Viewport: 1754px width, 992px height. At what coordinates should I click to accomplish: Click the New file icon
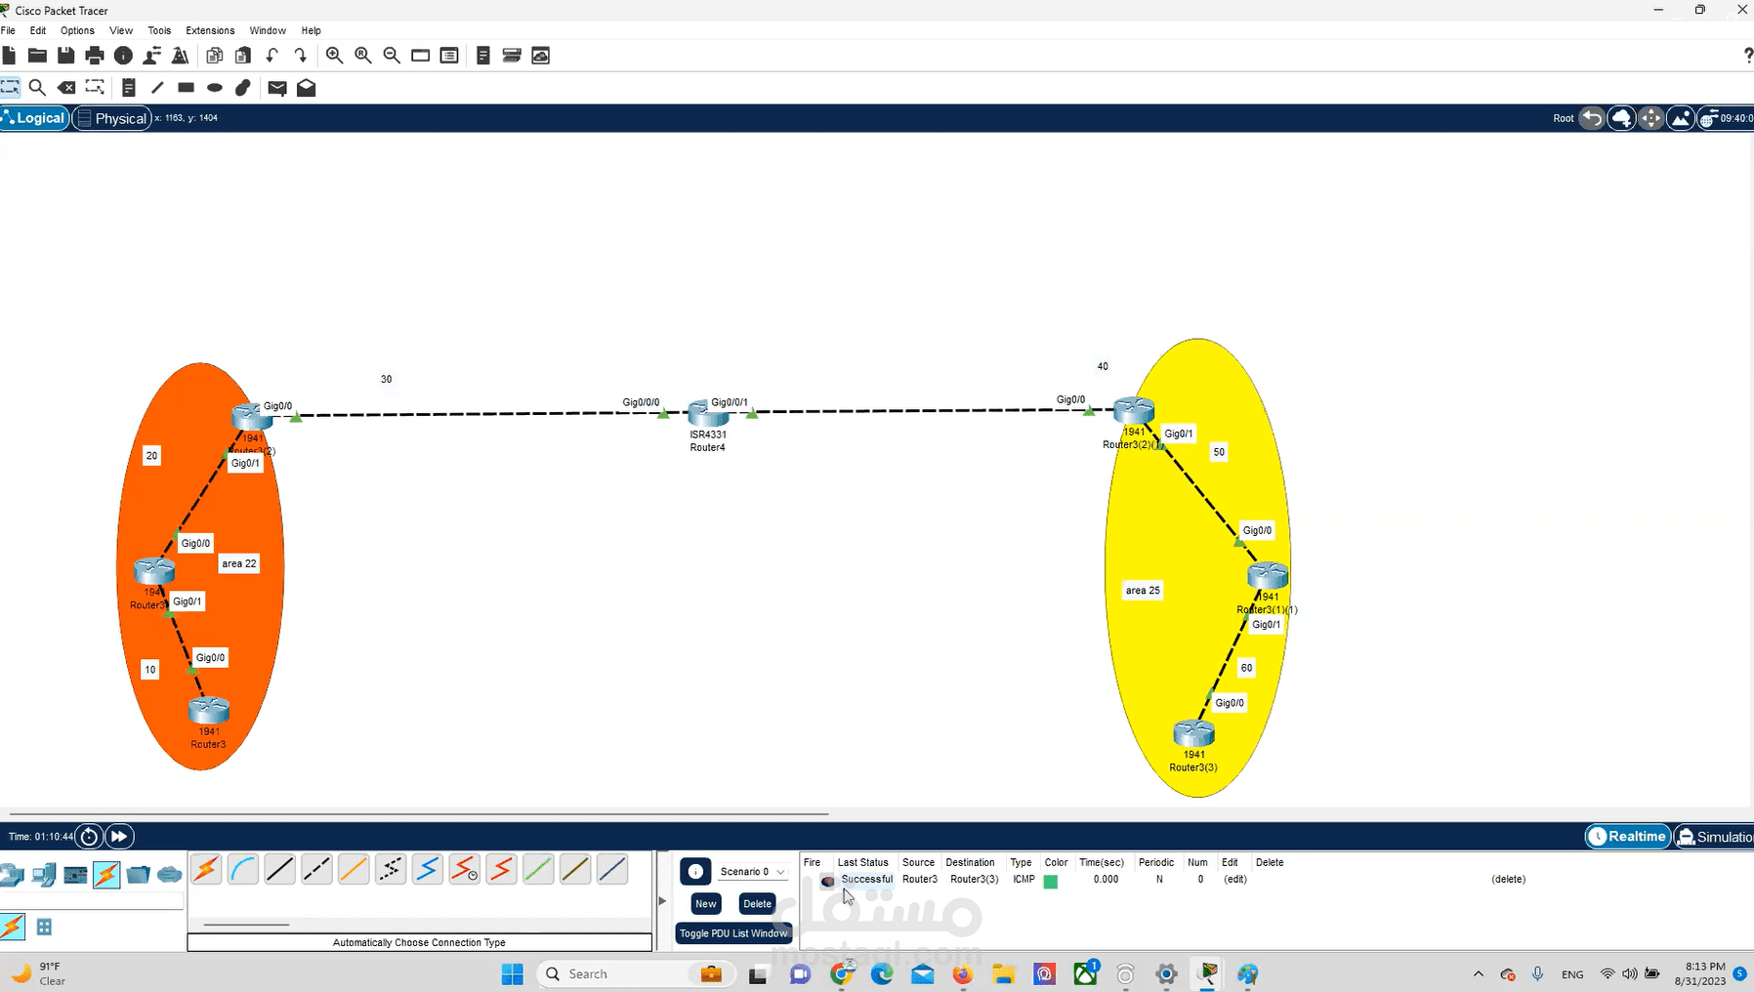9,56
